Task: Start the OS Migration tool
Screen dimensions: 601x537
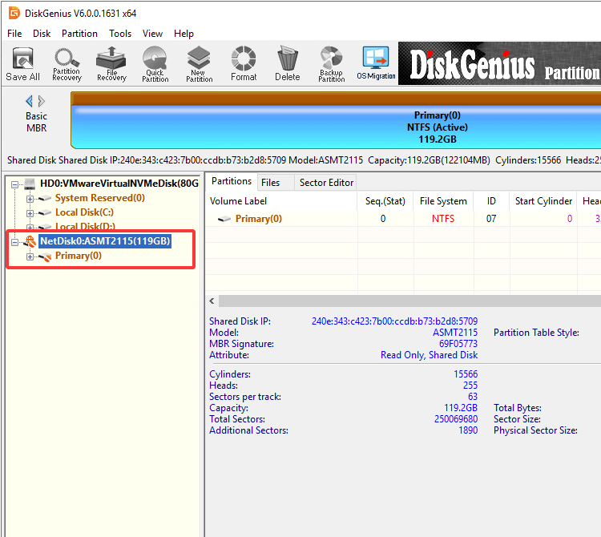Action: point(376,63)
